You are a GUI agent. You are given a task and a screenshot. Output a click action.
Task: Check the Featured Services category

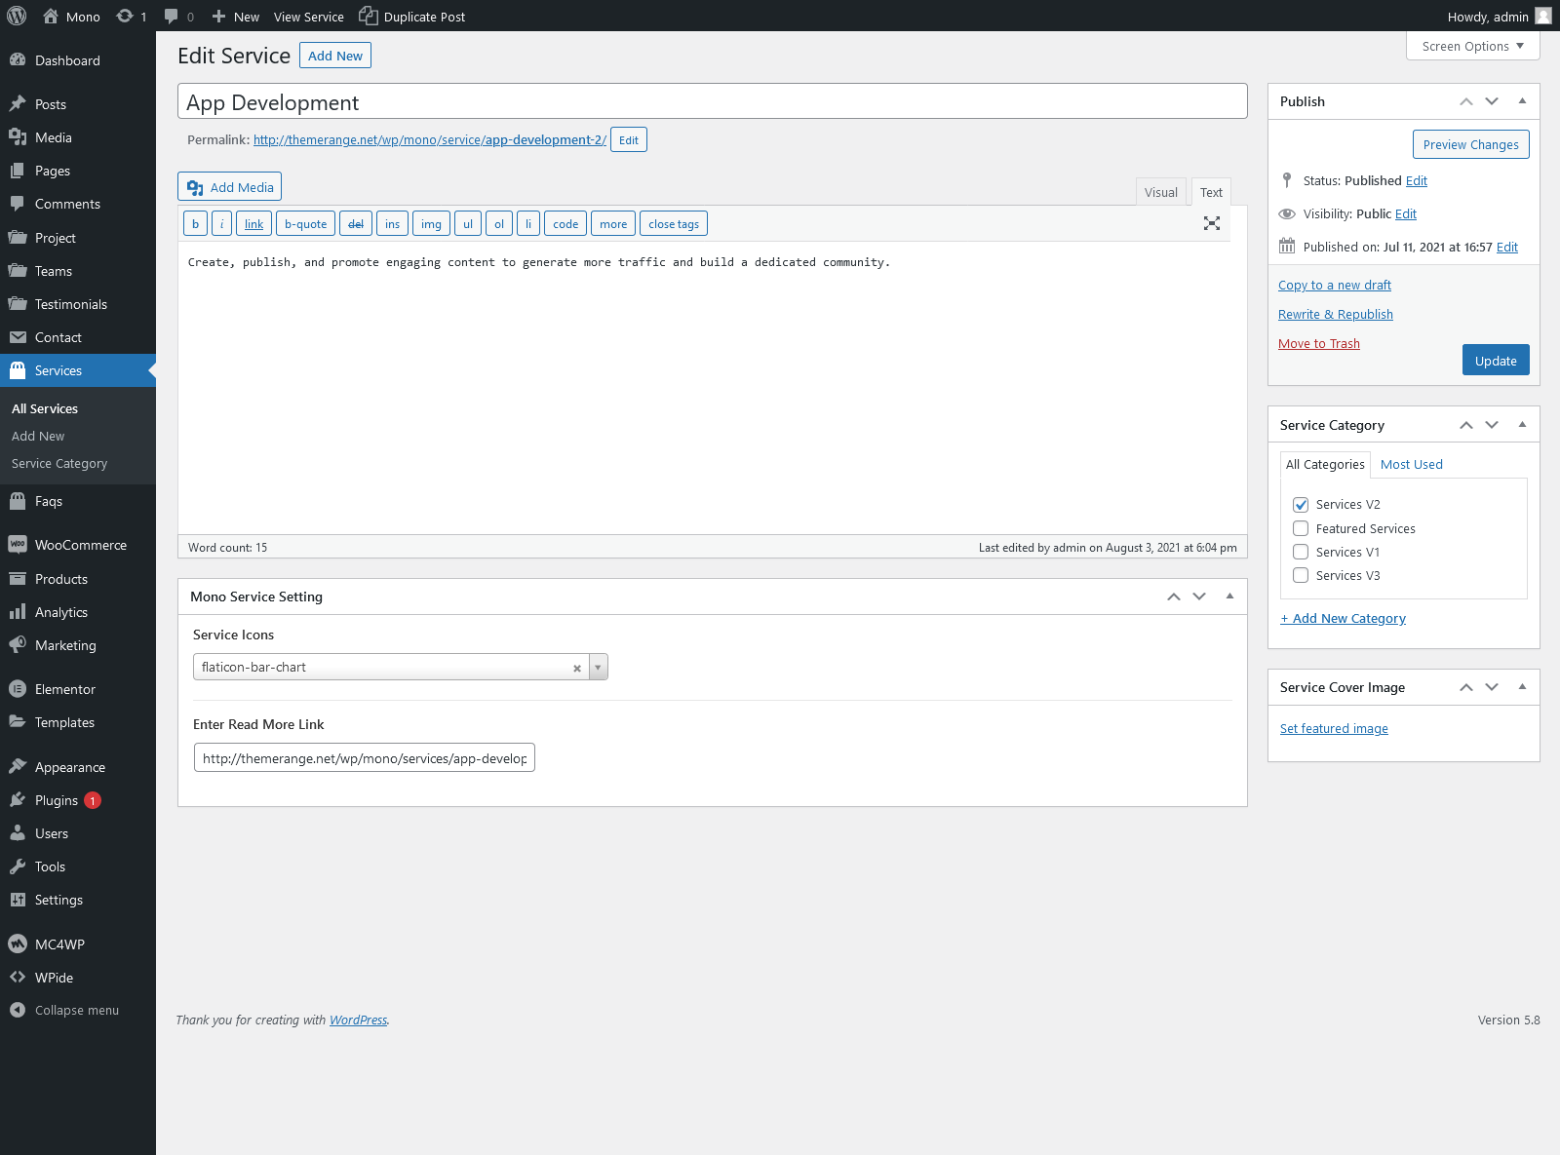1301,528
